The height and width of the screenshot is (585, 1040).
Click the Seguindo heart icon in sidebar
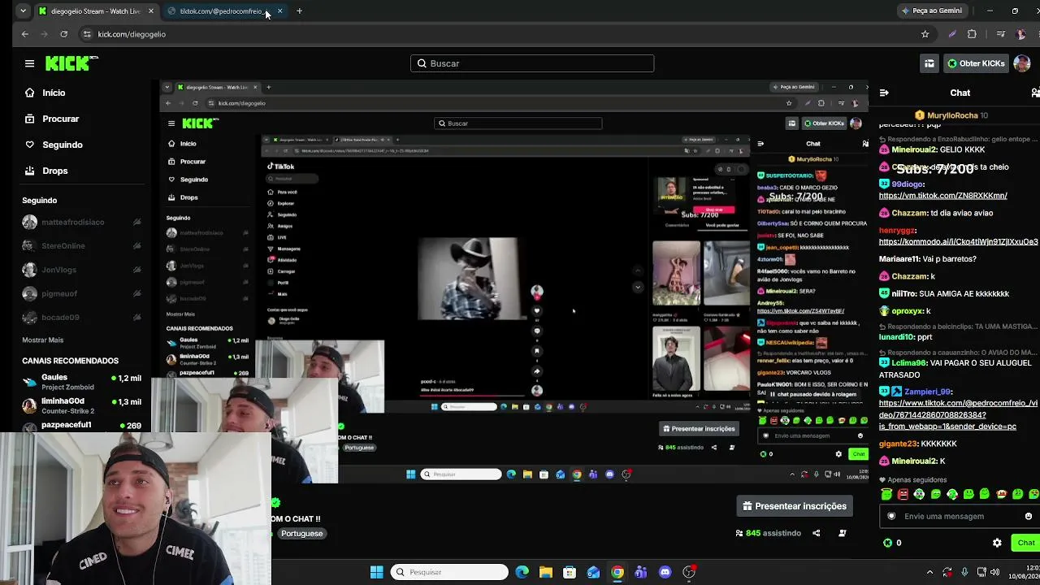[x=30, y=145]
